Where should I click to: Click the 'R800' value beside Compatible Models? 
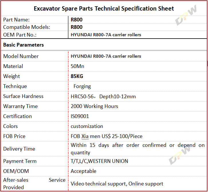[x=77, y=27]
